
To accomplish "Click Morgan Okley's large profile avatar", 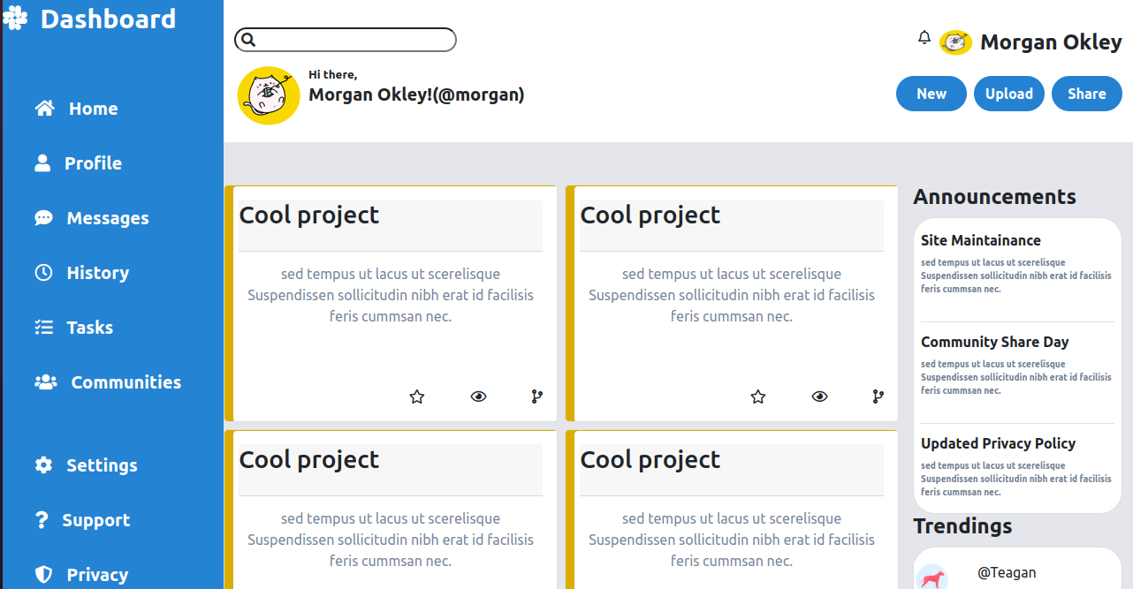I will [x=269, y=95].
